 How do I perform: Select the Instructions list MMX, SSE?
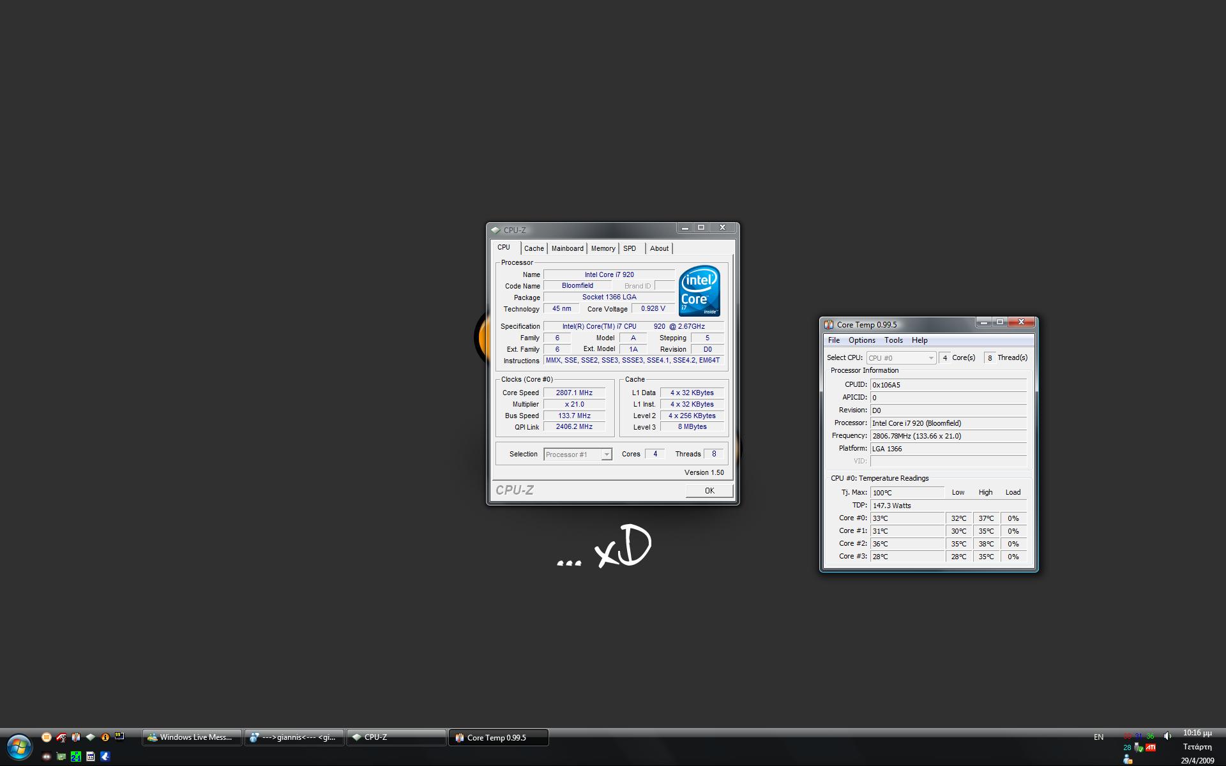[633, 361]
